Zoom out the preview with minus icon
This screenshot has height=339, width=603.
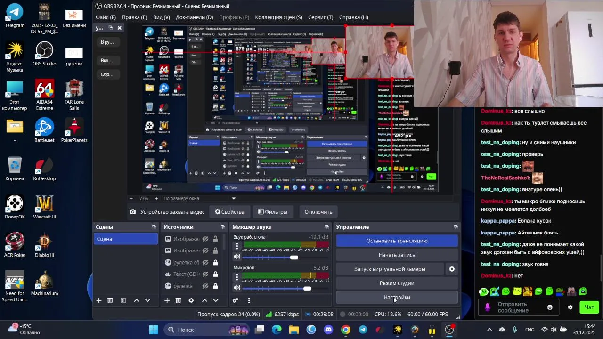(x=131, y=198)
